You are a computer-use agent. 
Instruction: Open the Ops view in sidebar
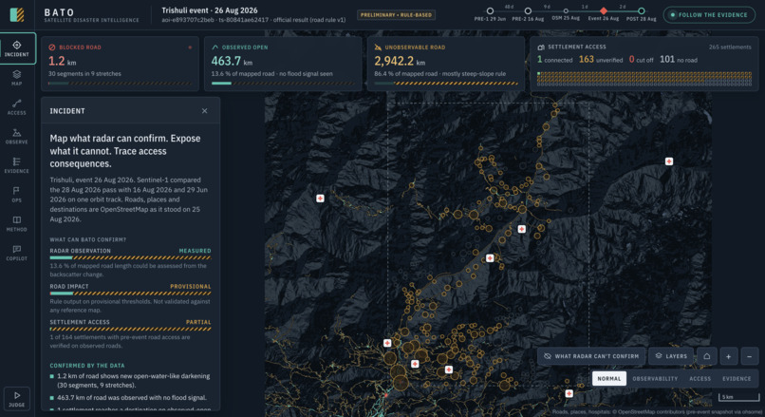tap(17, 195)
